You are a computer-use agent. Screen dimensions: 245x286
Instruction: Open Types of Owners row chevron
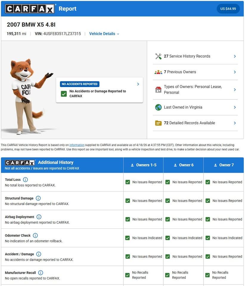235,90
